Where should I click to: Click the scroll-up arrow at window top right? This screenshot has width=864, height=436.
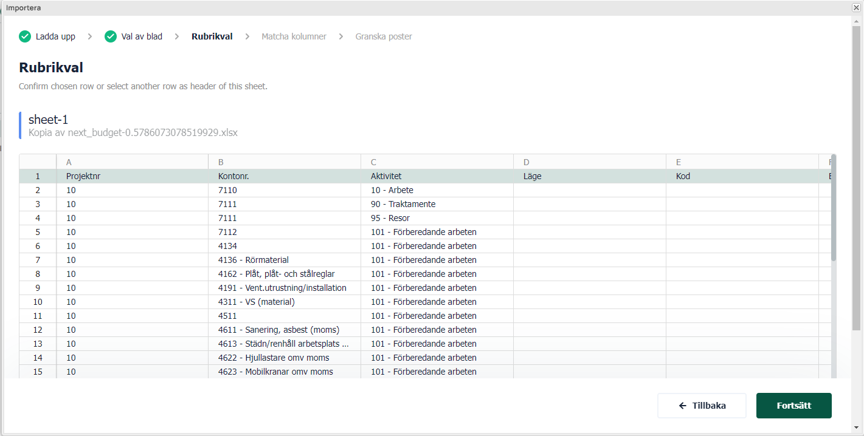pyautogui.click(x=856, y=21)
